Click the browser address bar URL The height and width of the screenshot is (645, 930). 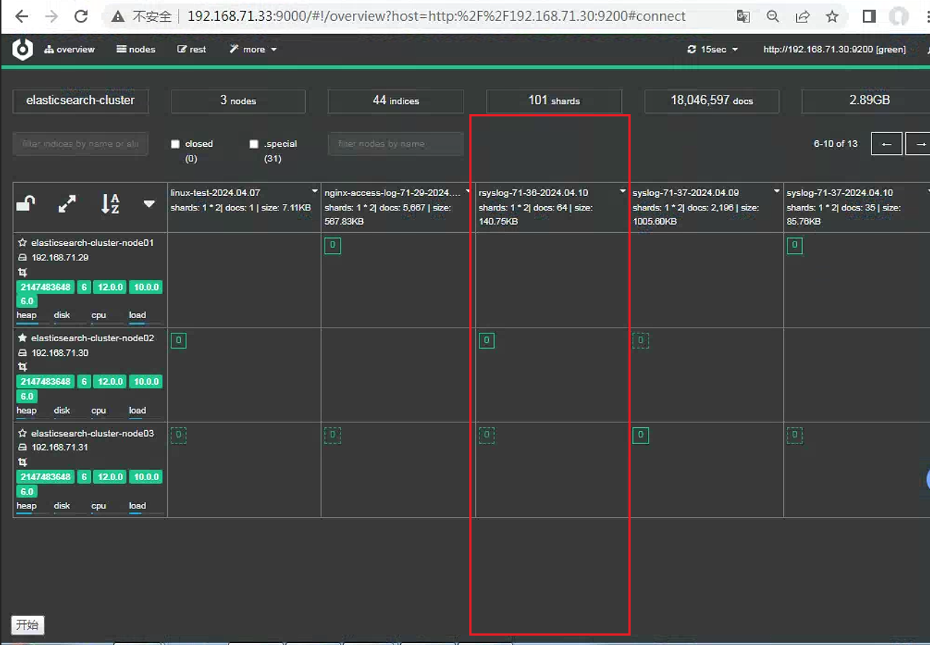436,16
